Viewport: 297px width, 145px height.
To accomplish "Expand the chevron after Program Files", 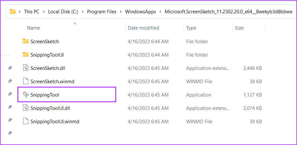I will tap(121, 12).
